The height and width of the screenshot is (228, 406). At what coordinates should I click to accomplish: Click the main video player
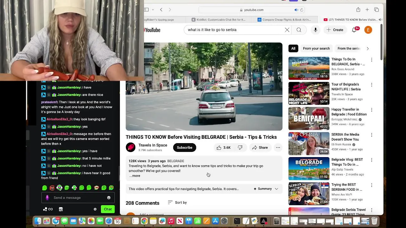coord(204,86)
